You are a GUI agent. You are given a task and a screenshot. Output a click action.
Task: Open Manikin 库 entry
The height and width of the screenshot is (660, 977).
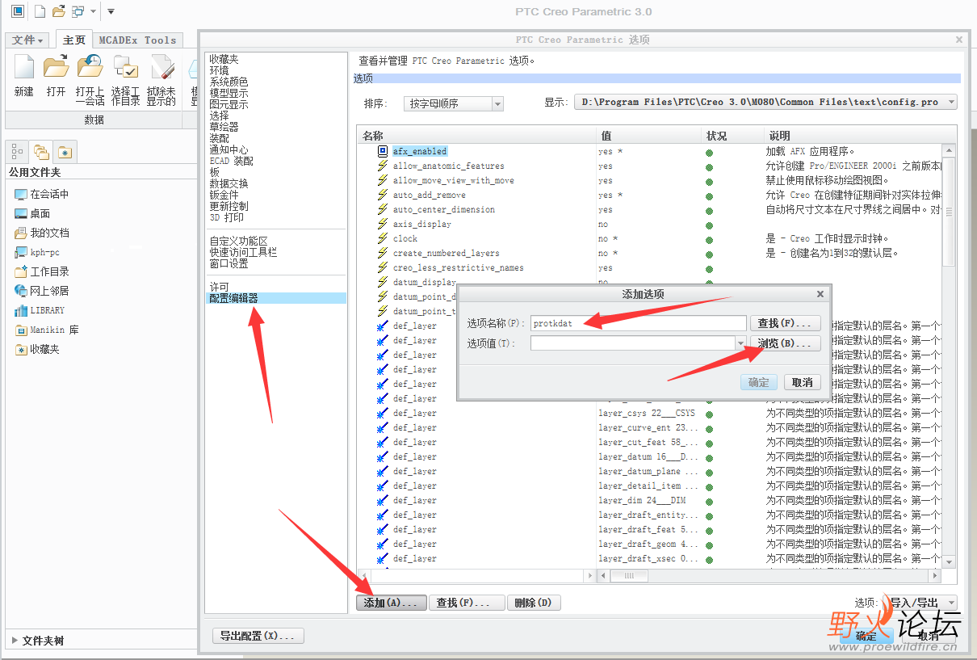click(x=47, y=330)
